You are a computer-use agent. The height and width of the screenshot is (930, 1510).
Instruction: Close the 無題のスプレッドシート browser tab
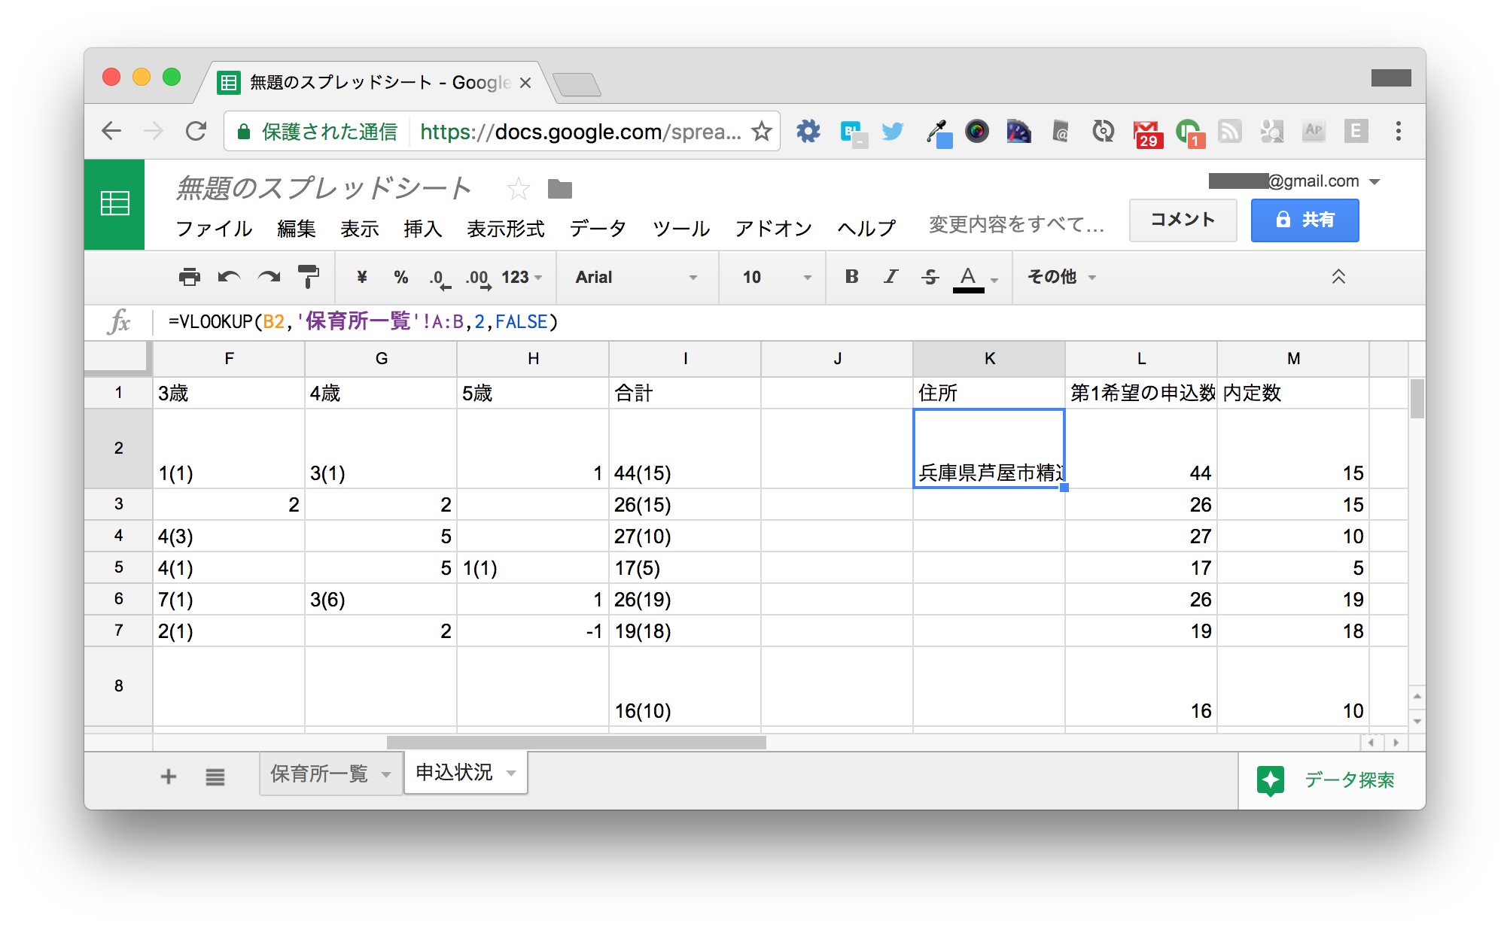tap(525, 83)
